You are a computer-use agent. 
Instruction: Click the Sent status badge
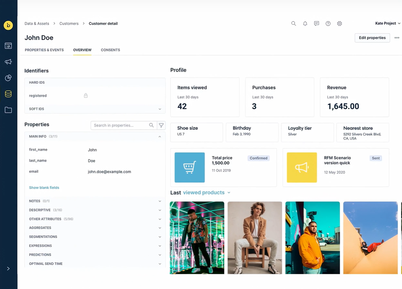coord(376,158)
